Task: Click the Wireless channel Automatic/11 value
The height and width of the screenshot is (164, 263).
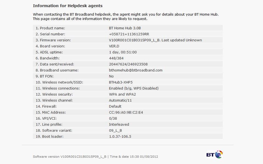Action: pos(120,100)
